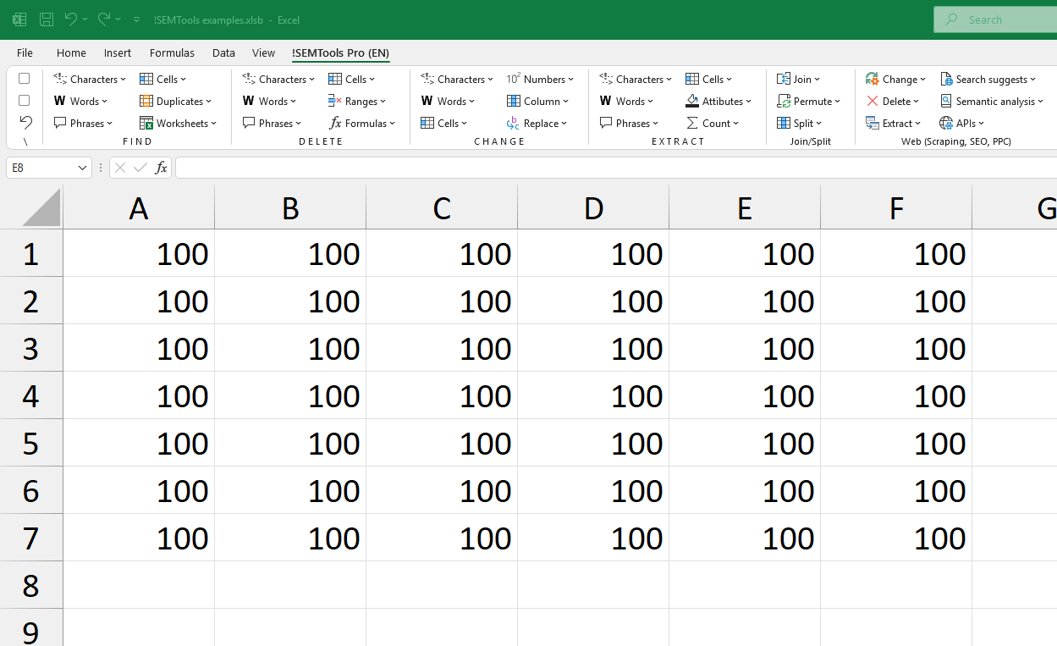1057x646 pixels.
Task: Open the Semantic analysis tool
Action: click(992, 101)
